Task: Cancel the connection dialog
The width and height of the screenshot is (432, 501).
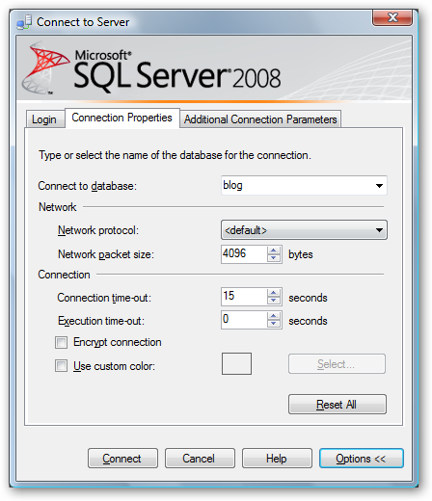Action: click(200, 459)
